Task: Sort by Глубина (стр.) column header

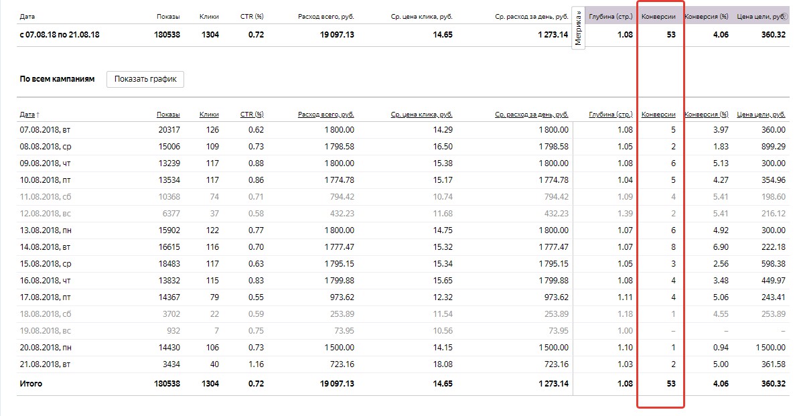Action: coord(610,115)
